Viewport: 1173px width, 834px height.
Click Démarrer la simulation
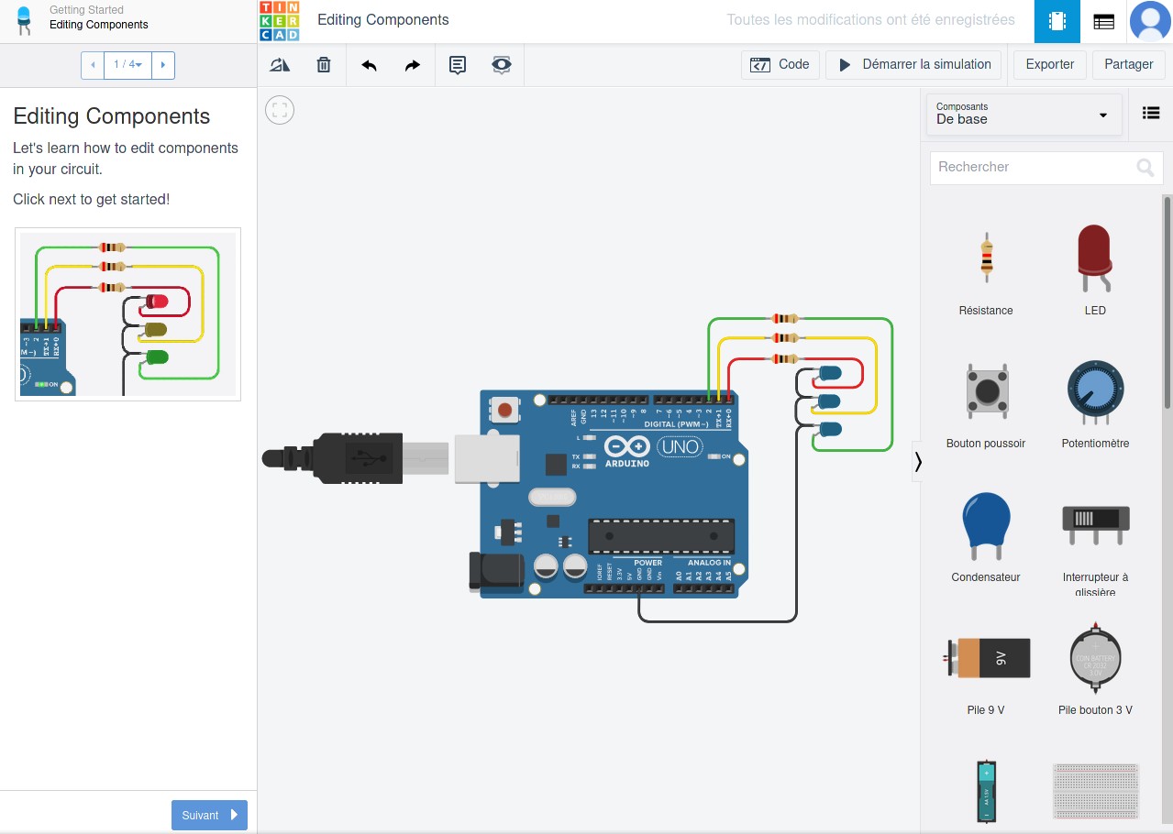tap(914, 65)
